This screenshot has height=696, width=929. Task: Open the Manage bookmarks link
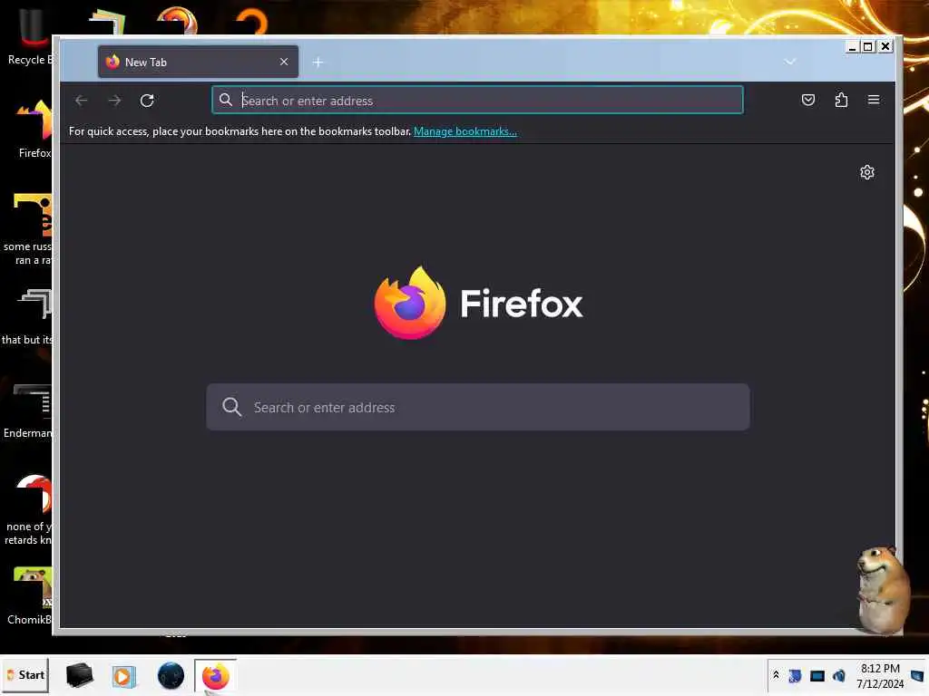coord(465,131)
